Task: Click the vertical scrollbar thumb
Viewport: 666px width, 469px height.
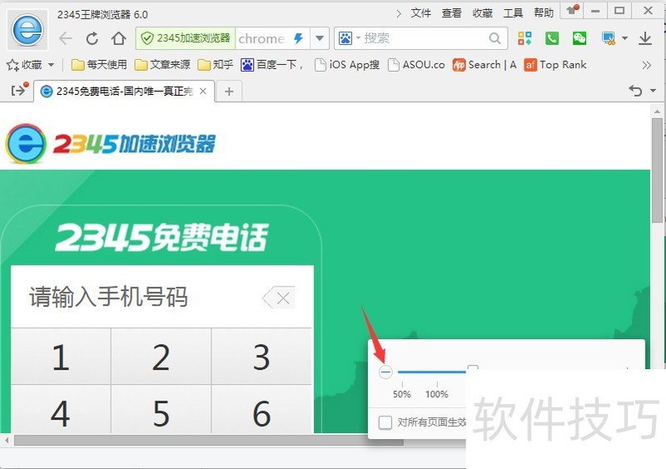Action: (x=657, y=170)
